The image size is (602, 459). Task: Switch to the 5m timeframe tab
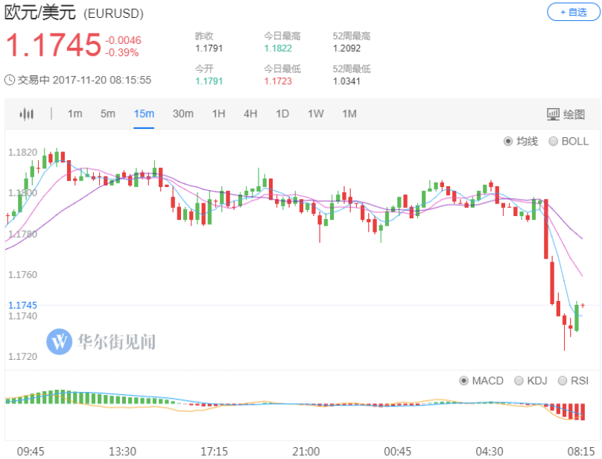click(107, 114)
